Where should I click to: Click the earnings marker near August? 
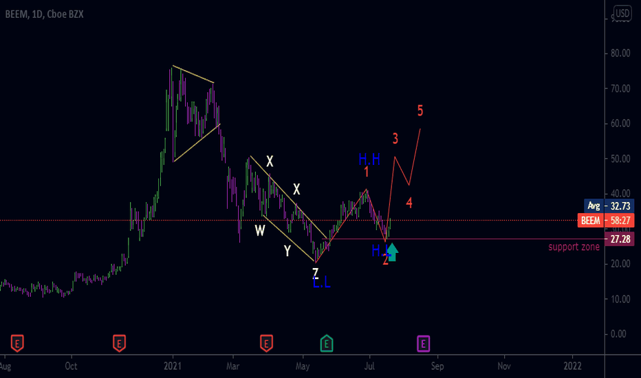(17, 343)
